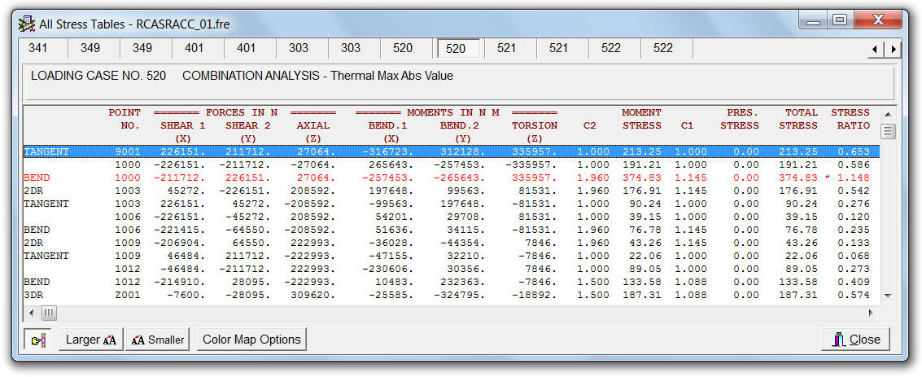Image resolution: width=922 pixels, height=377 pixels.
Task: Click the C2 column header
Action: pos(590,125)
